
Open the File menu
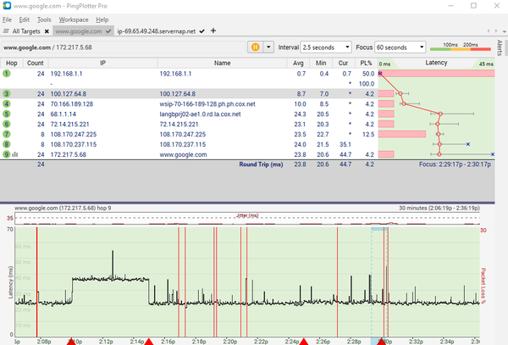coord(7,19)
